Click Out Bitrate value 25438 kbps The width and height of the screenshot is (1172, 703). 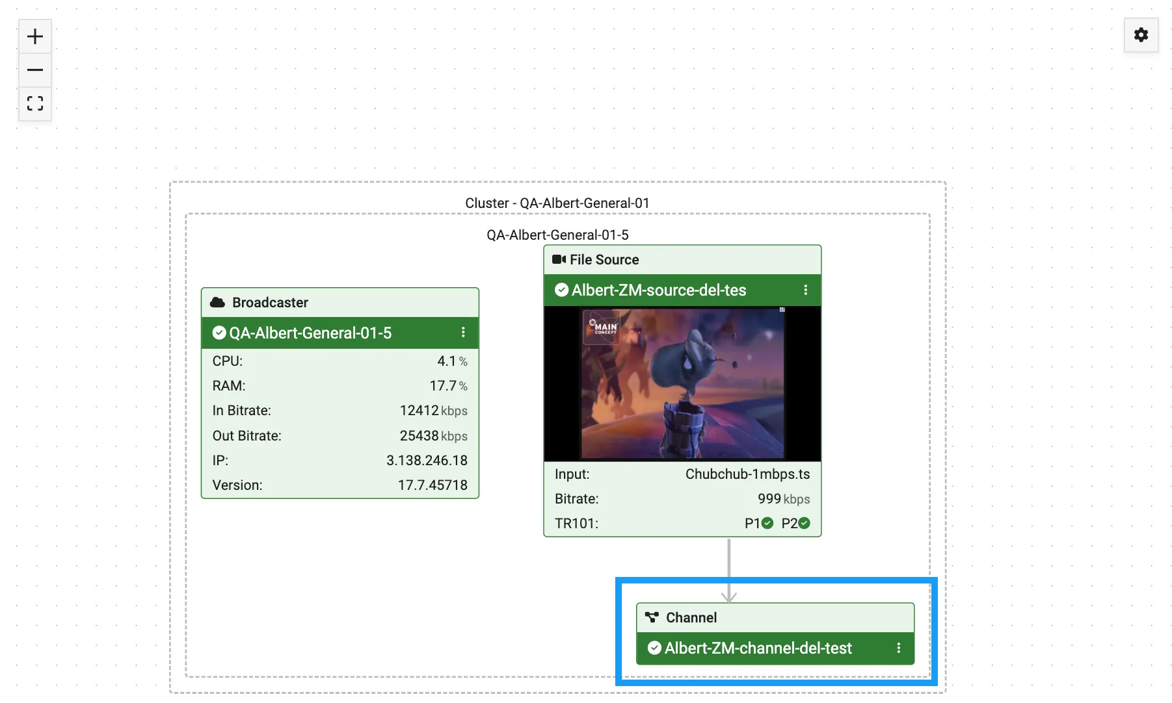(433, 435)
